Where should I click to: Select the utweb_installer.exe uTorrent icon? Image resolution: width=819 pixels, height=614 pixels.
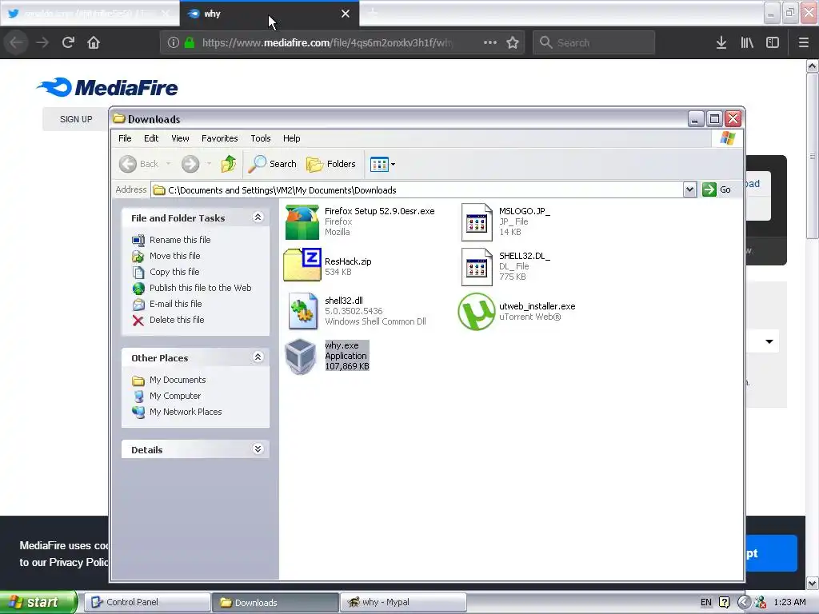coord(477,312)
